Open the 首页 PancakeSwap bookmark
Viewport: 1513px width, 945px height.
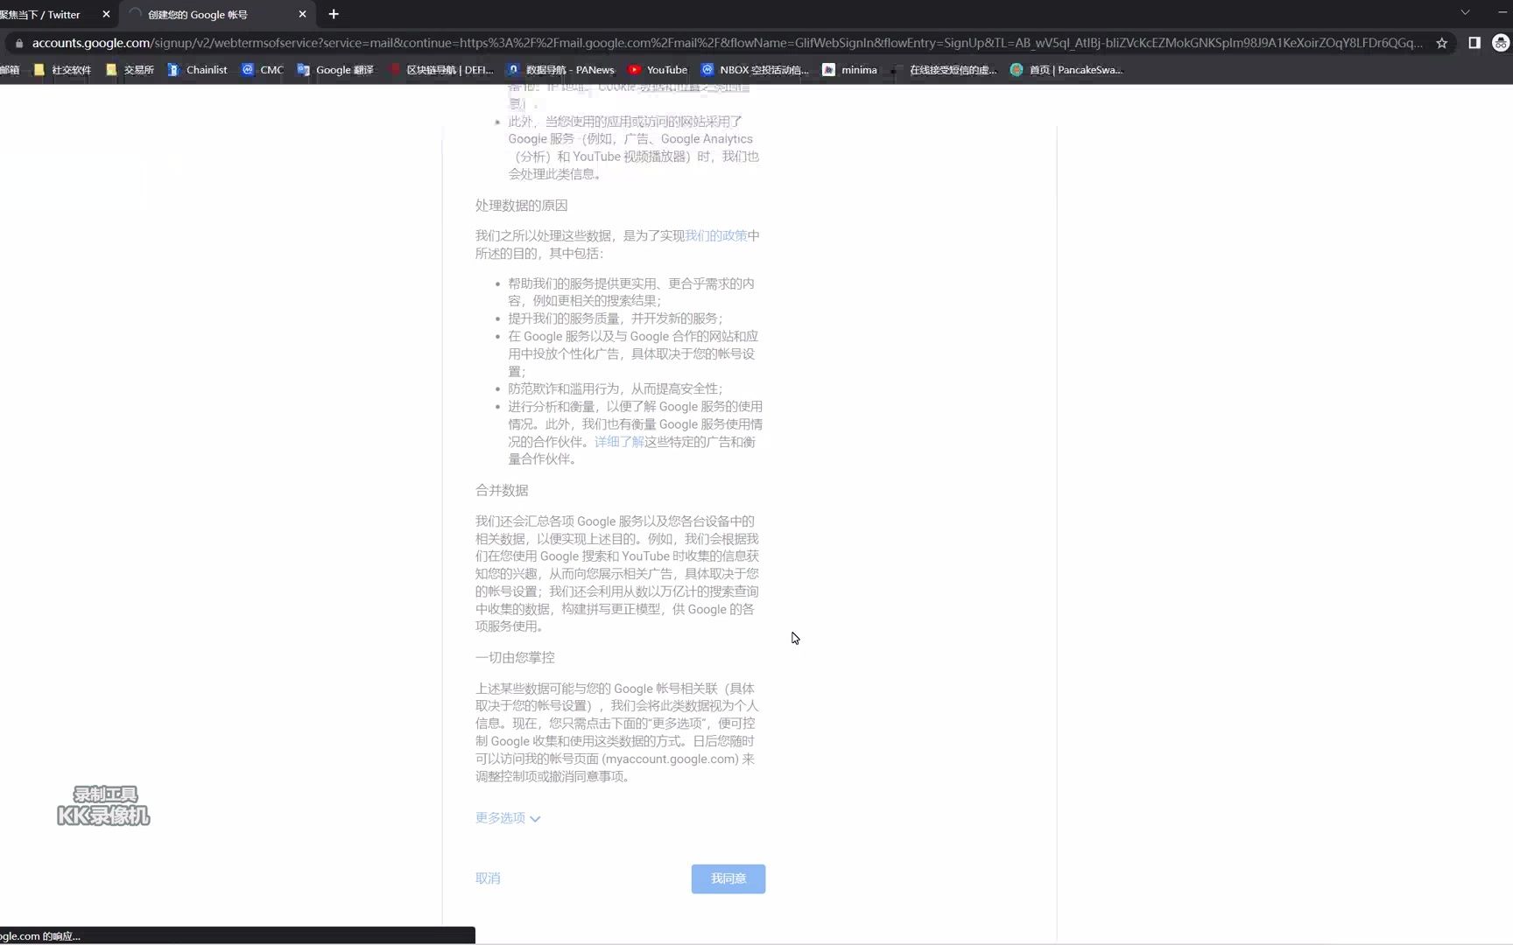(1066, 70)
